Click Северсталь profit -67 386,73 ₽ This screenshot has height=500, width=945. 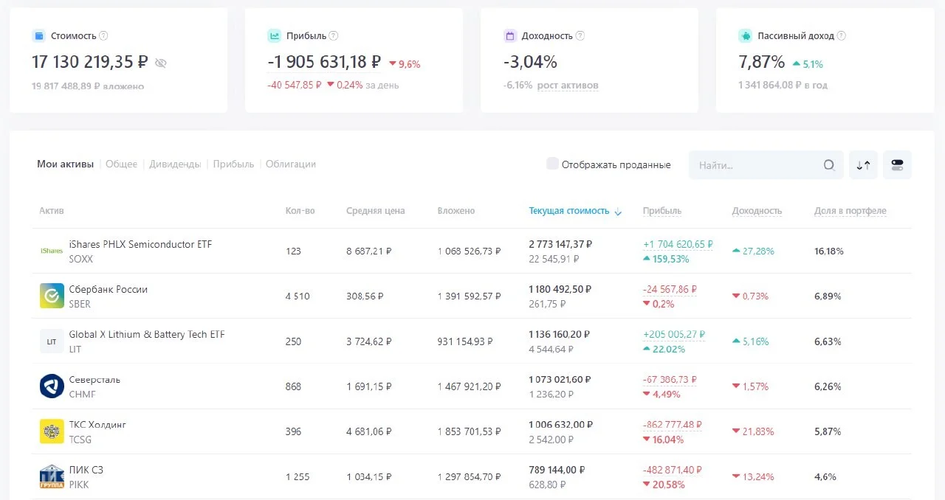coord(670,380)
